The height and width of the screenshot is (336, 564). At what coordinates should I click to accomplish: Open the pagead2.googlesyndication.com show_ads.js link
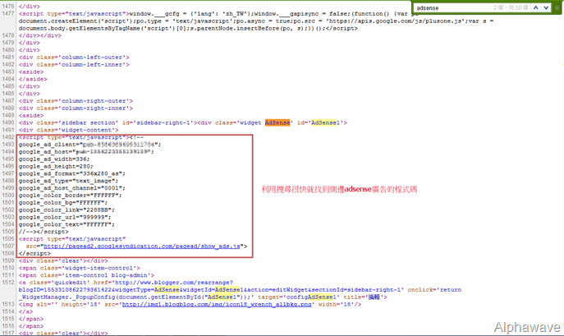click(x=142, y=246)
